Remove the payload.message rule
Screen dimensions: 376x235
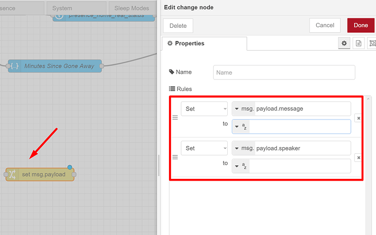[357, 118]
